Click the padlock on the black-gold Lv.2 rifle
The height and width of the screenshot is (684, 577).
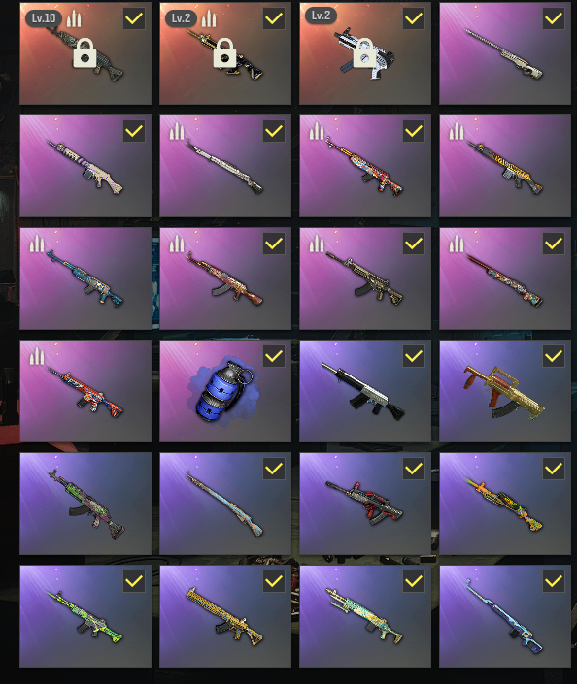pos(224,53)
